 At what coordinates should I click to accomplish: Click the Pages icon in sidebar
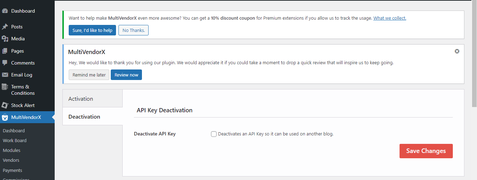coord(5,51)
